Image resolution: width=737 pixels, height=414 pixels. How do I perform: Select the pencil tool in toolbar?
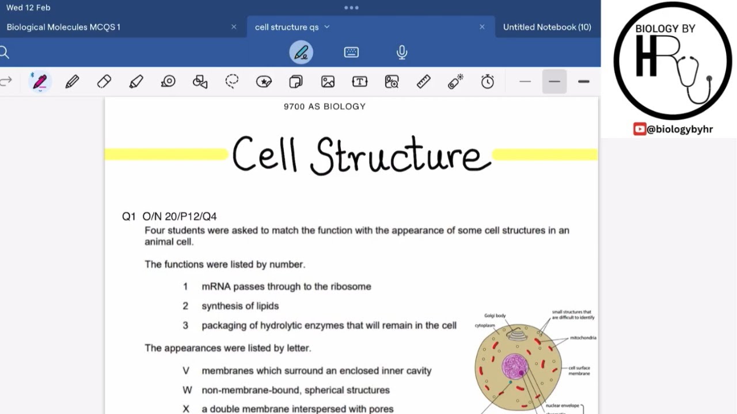[x=72, y=82]
